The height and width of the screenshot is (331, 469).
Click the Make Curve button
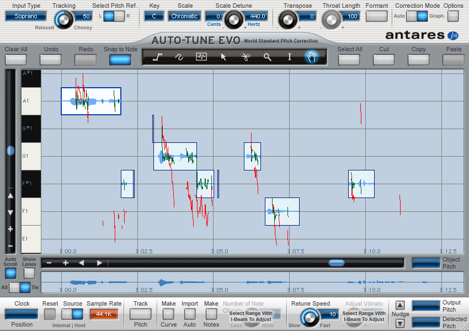point(168,314)
